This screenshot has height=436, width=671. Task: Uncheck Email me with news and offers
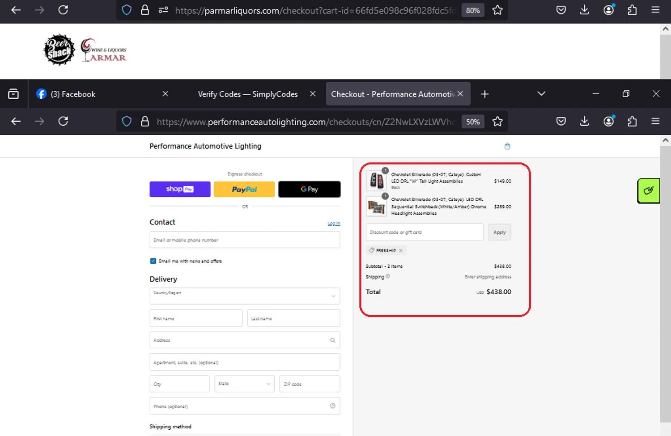153,261
